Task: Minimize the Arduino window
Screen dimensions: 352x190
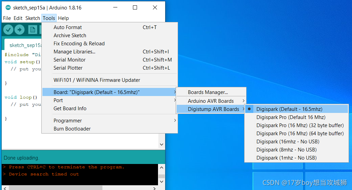Action: click(x=115, y=8)
